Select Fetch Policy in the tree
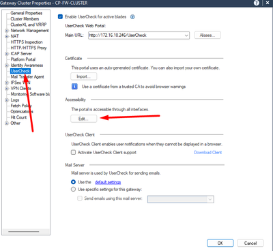273x251 pixels. pyautogui.click(x=21, y=106)
